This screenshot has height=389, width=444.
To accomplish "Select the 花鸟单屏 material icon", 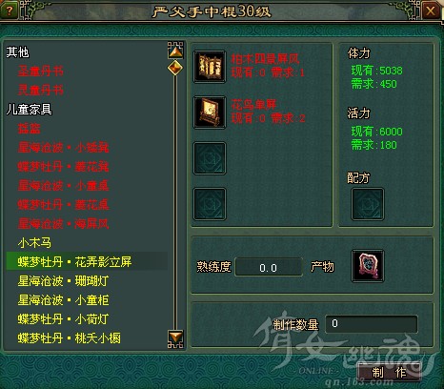I will pos(210,113).
